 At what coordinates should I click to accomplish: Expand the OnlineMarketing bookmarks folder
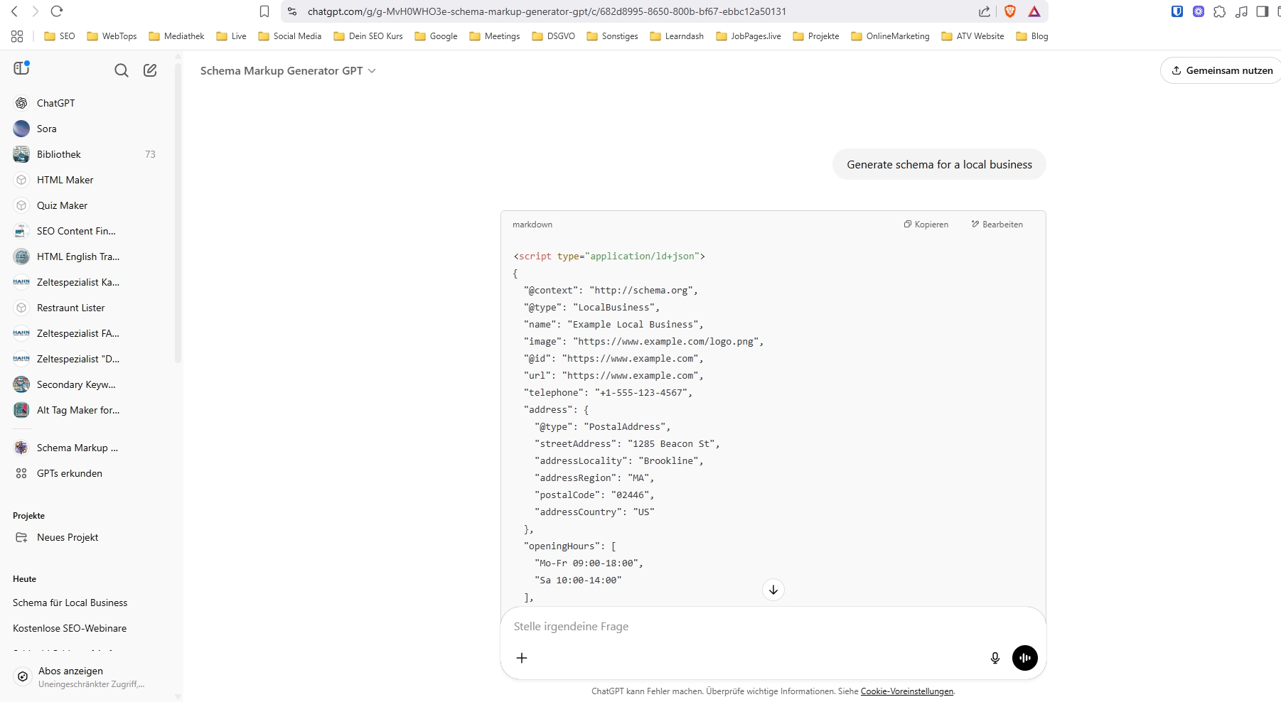(890, 36)
